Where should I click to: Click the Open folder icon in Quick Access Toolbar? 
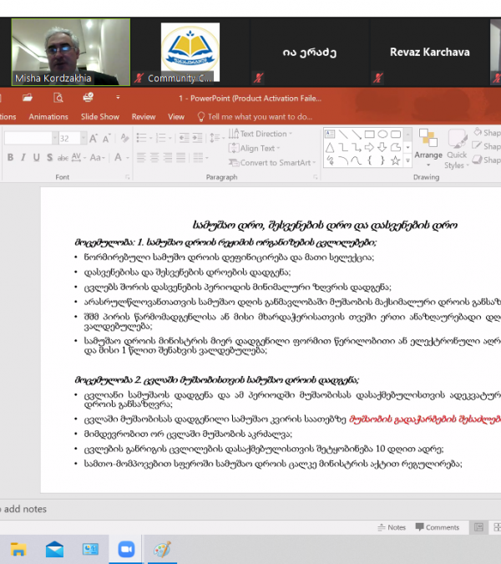(28, 98)
